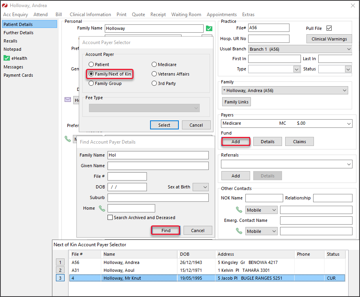
Task: Expand the Payers Medicare dropdown
Action: point(349,124)
